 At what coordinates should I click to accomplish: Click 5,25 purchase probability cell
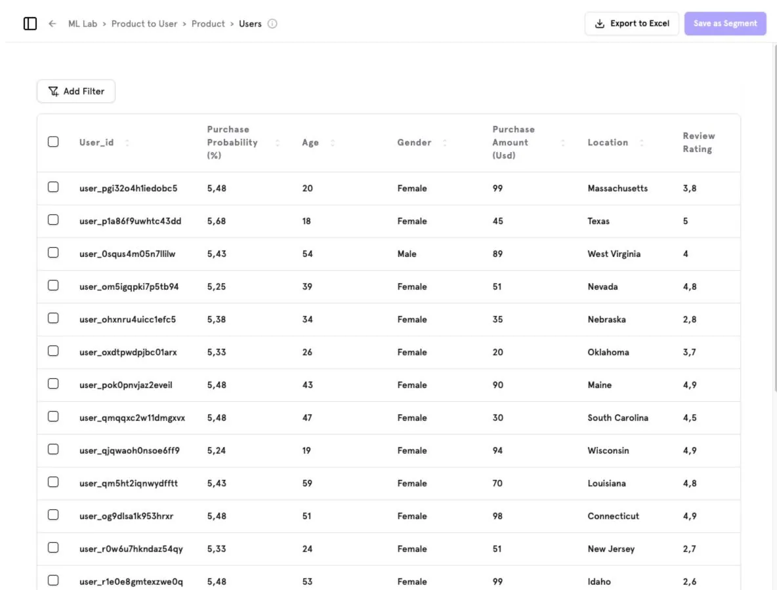point(217,286)
